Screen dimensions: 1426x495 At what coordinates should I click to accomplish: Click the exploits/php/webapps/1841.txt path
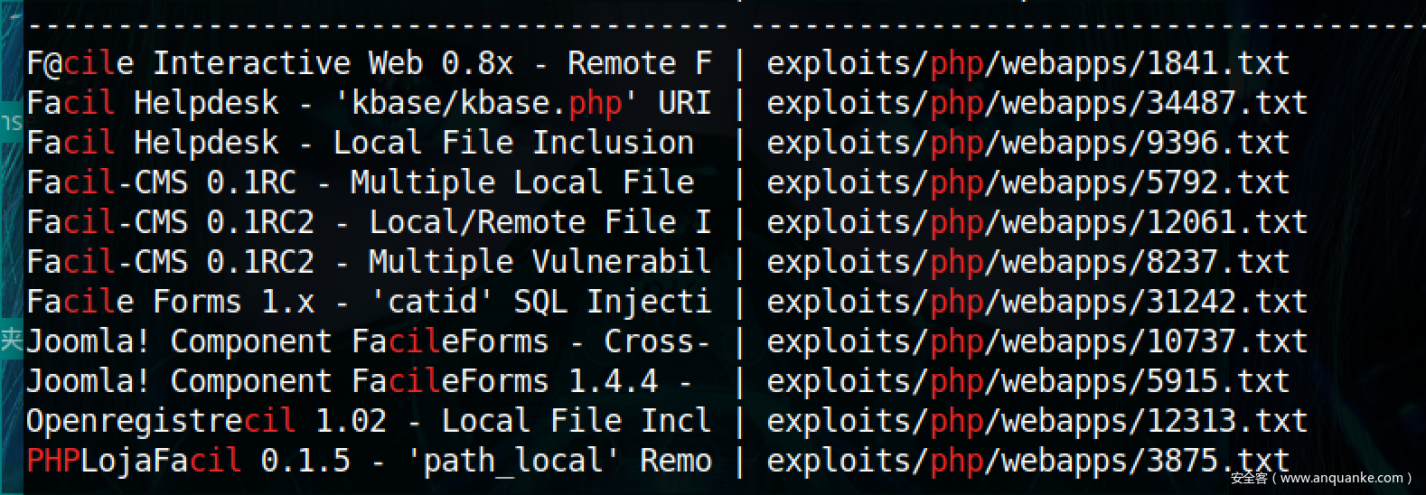pos(1027,63)
